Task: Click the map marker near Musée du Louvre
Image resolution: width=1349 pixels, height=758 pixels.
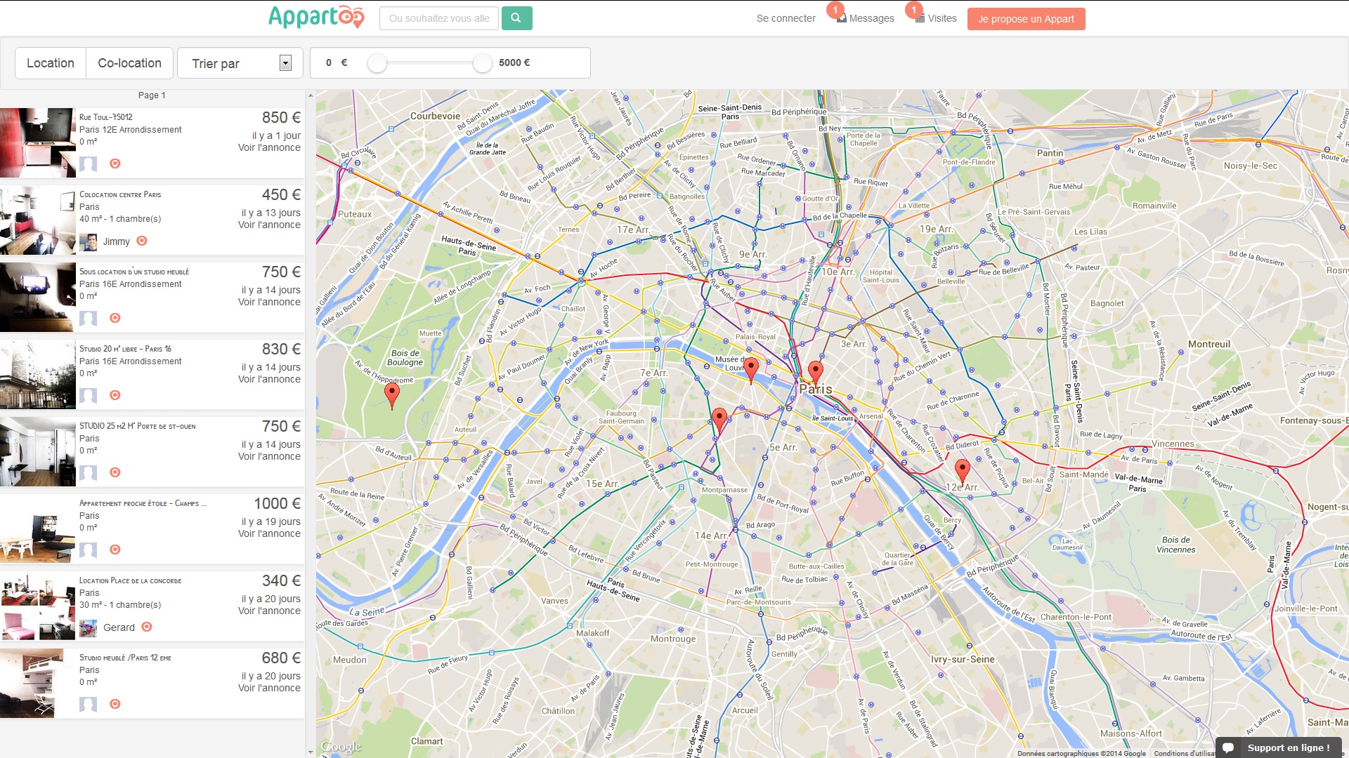Action: click(x=751, y=371)
